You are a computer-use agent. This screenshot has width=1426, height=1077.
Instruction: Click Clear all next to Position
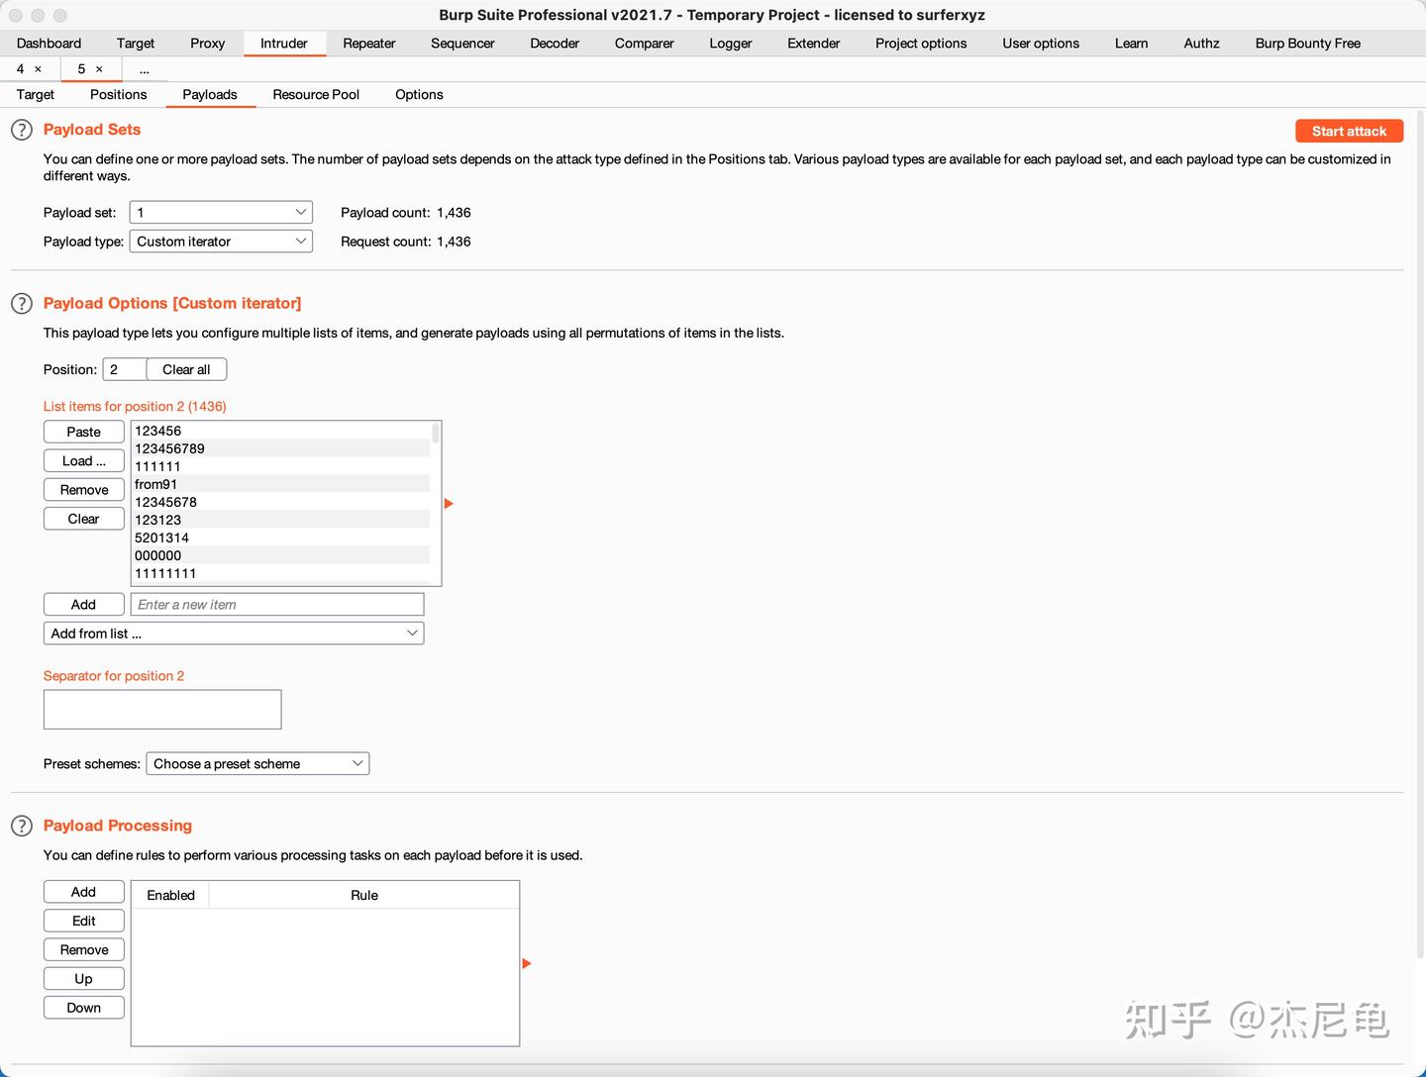click(186, 370)
